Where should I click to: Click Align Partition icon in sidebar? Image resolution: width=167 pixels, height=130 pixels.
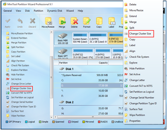tap(8, 61)
